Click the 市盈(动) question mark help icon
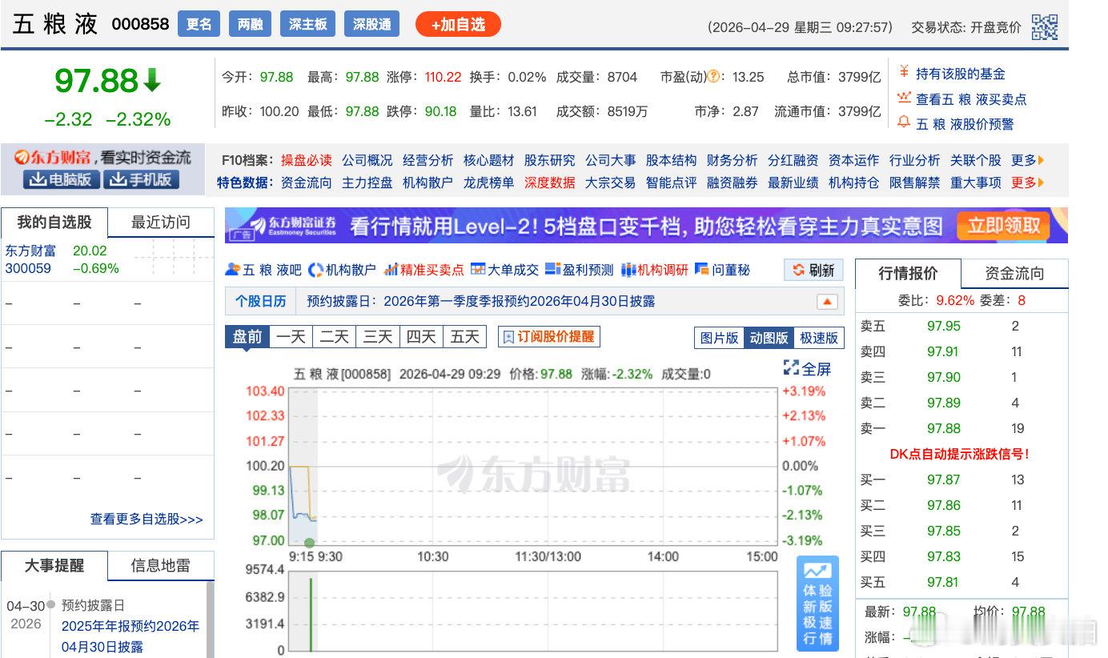This screenshot has height=658, width=1108. [713, 77]
